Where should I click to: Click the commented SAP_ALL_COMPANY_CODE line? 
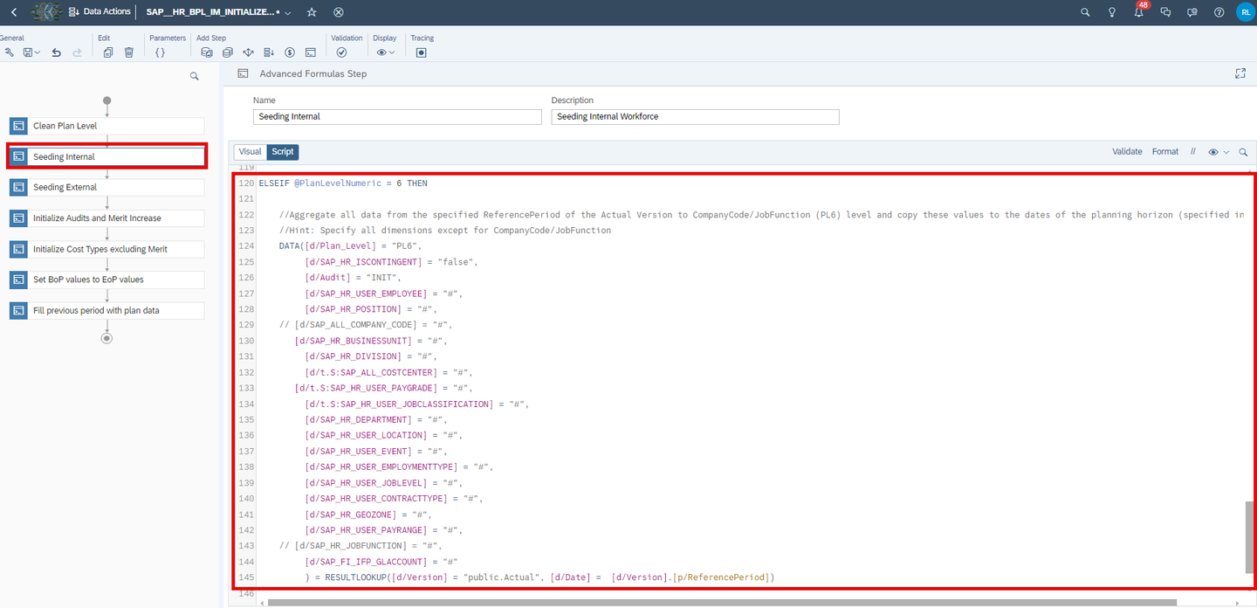point(364,325)
